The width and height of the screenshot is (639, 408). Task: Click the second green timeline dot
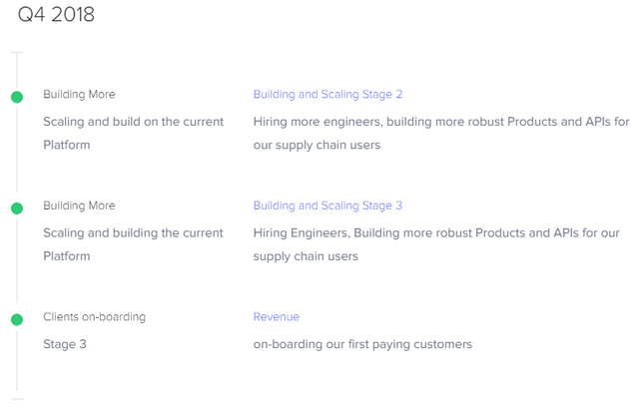(17, 208)
